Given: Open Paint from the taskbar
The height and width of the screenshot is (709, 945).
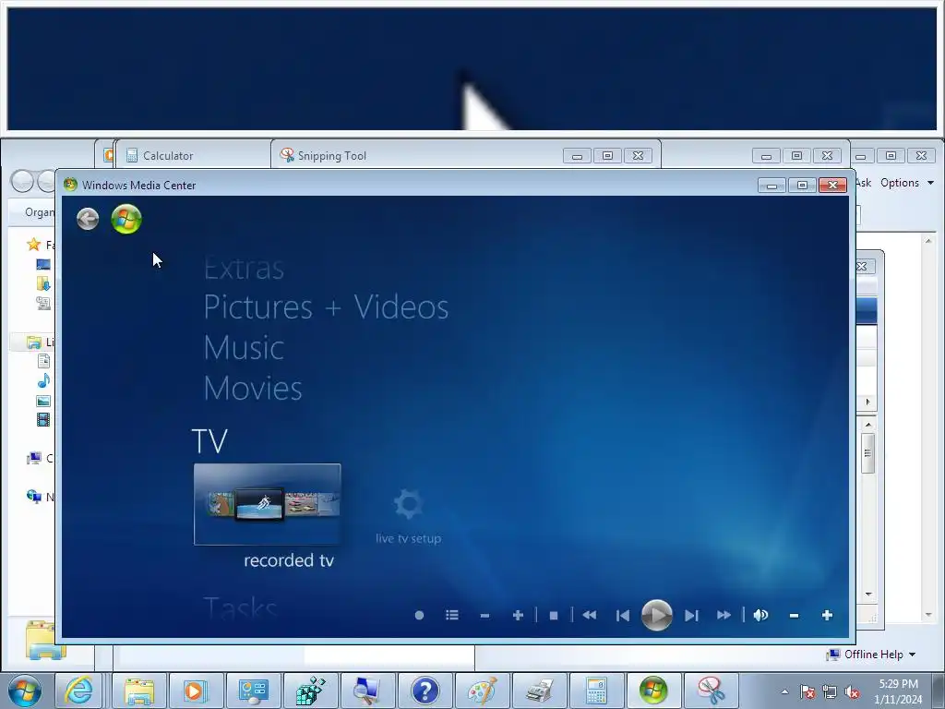Looking at the screenshot, I should [x=482, y=691].
